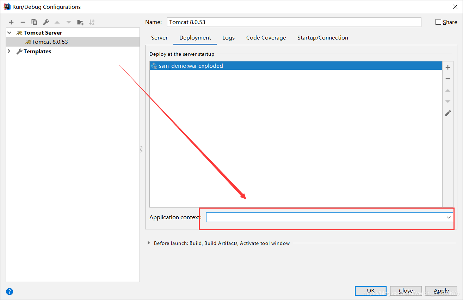Open the Startup/Connection tab
Viewport: 463px width, 300px height.
[x=323, y=38]
